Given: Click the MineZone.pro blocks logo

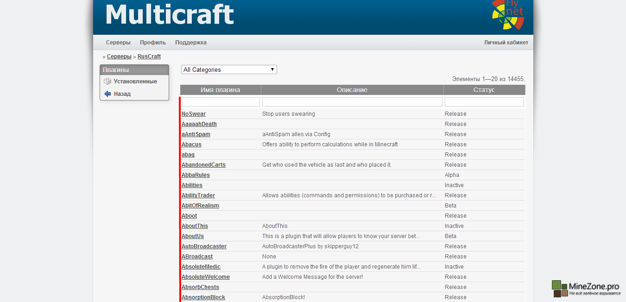Looking at the screenshot, I should (x=560, y=289).
